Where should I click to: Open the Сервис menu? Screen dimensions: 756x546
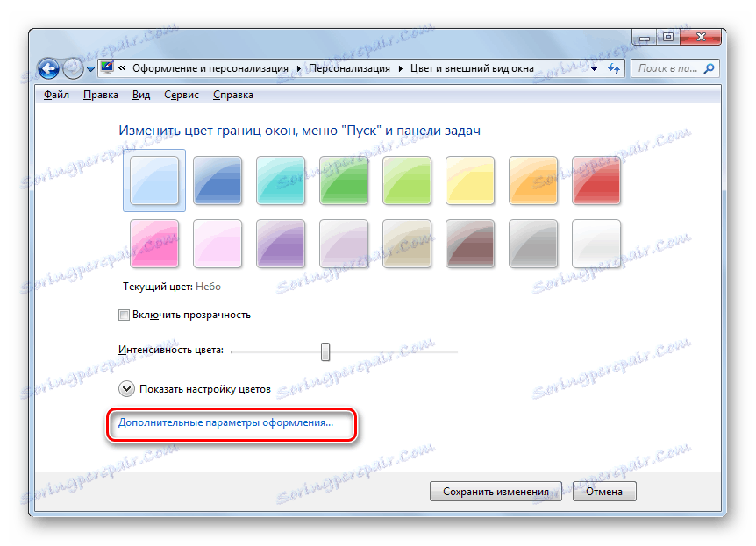182,95
